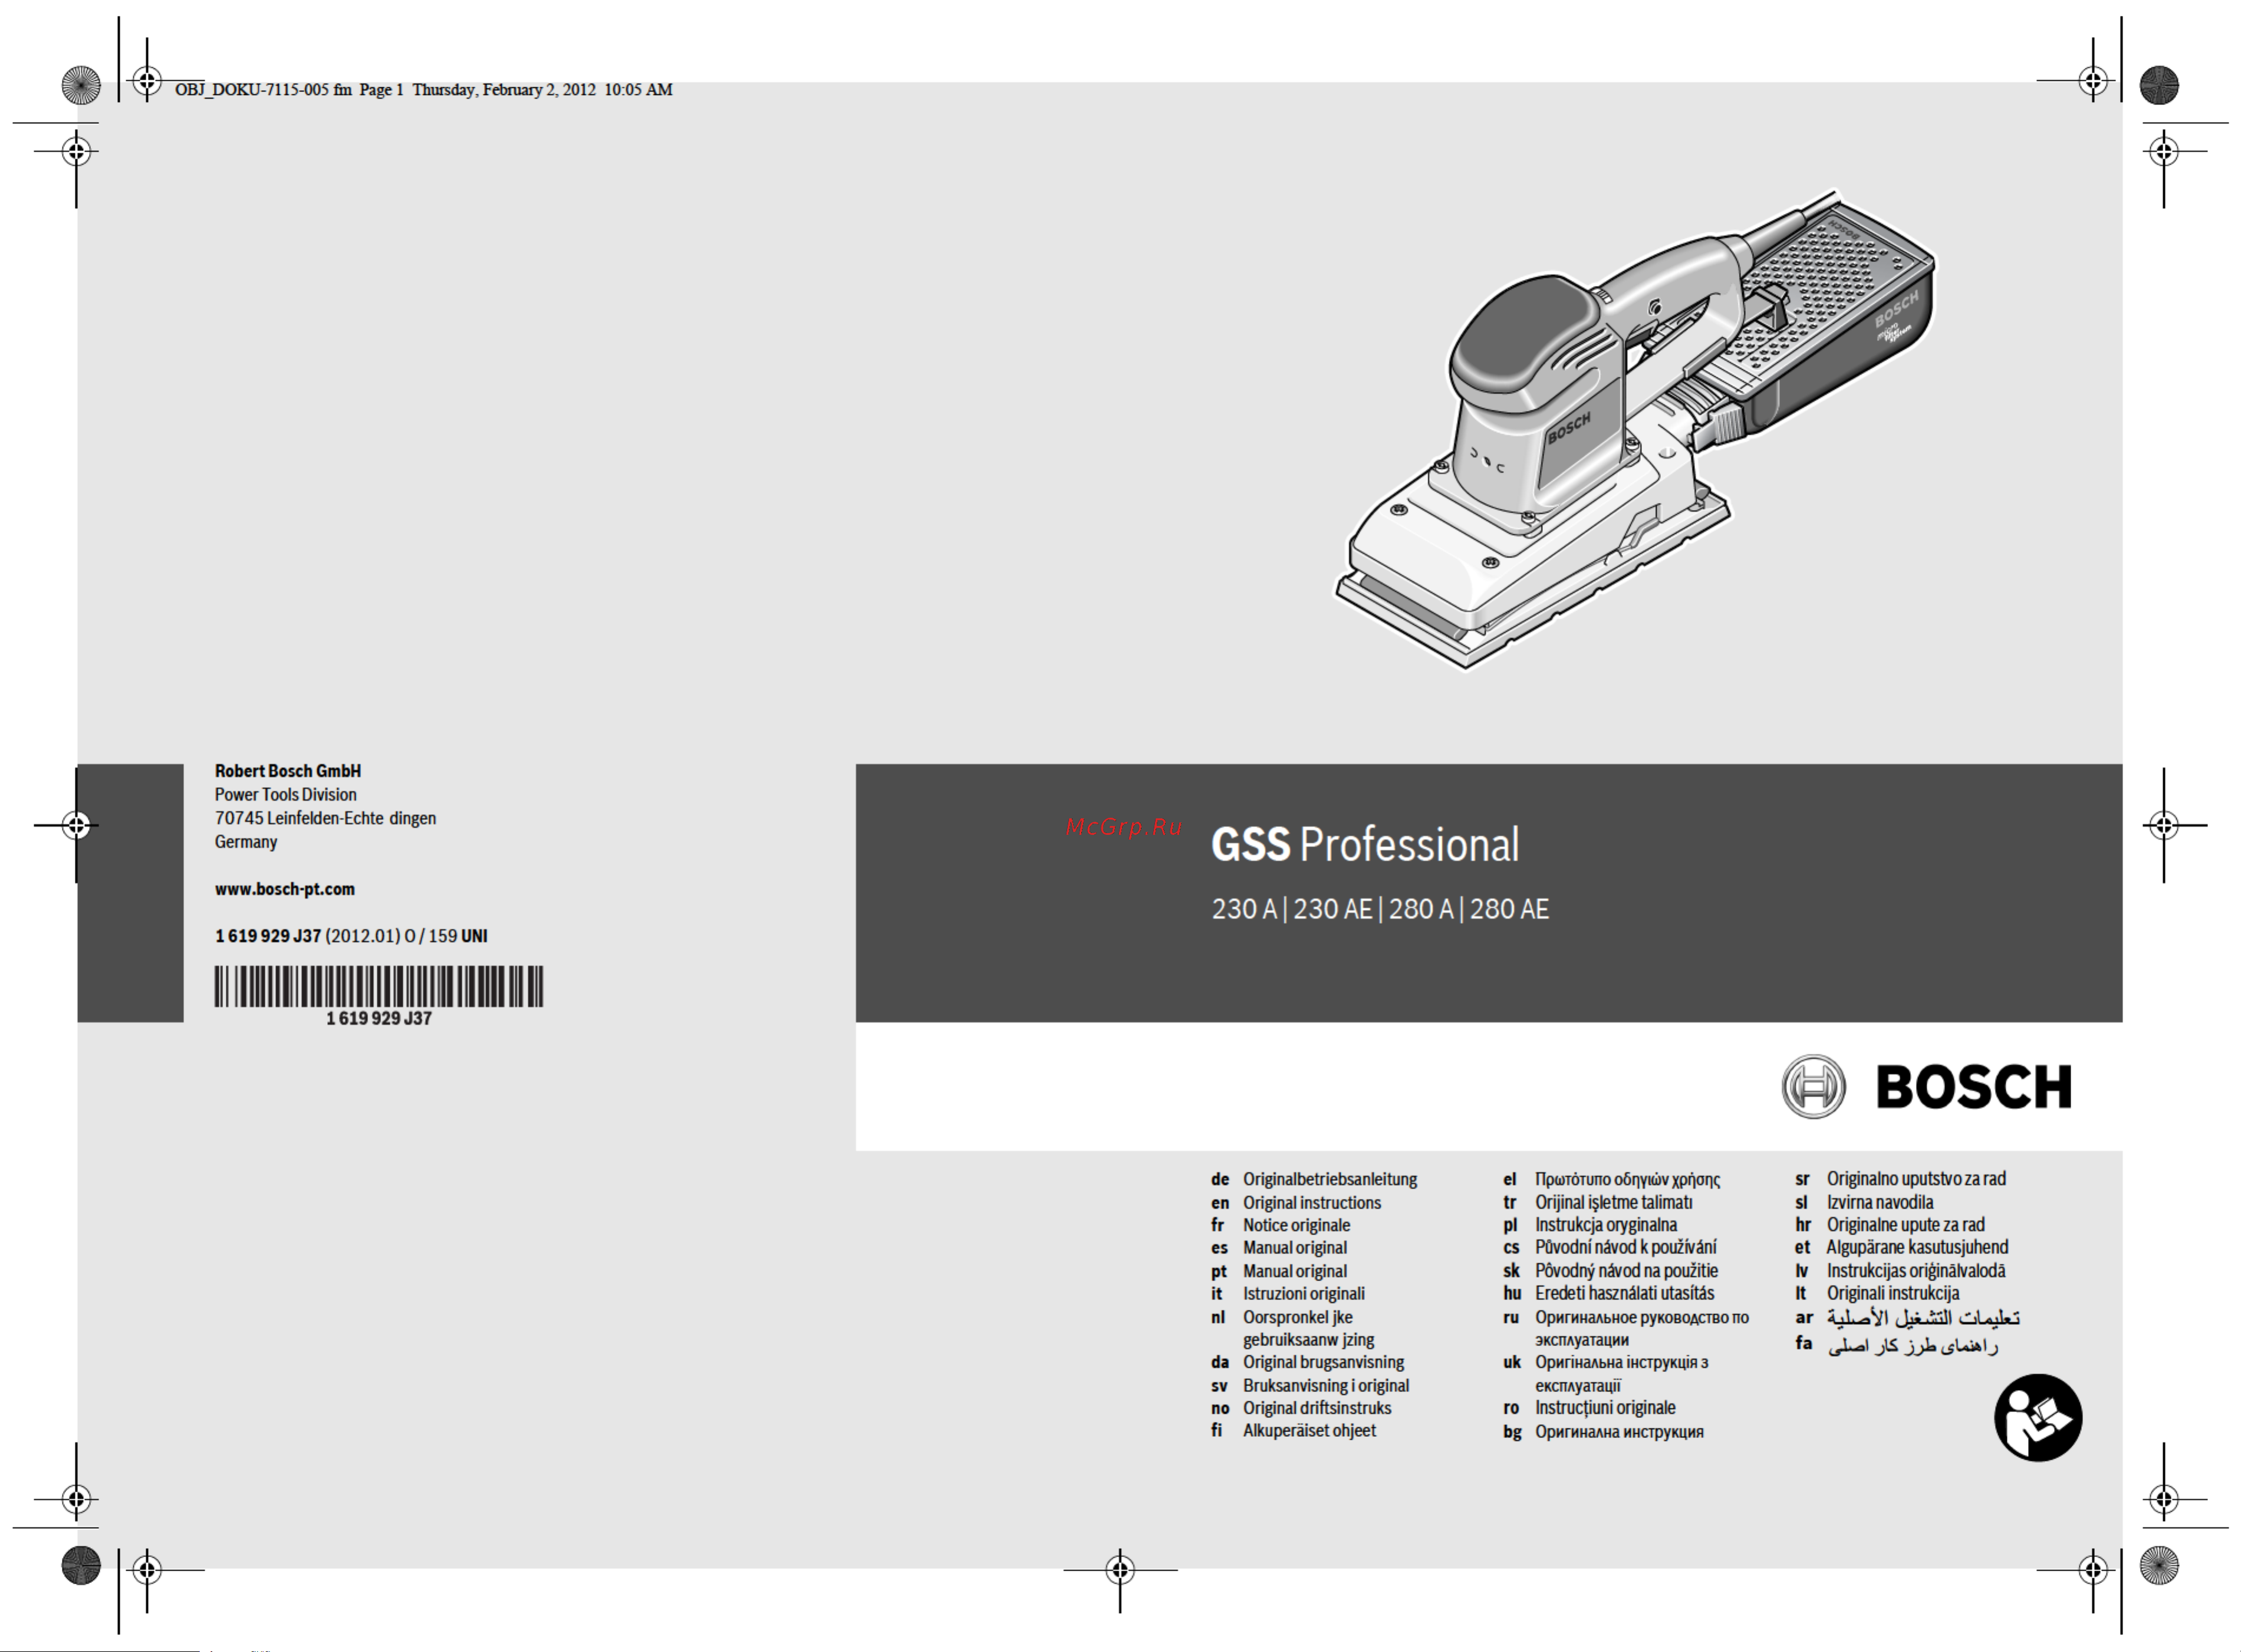Viewport: 2241px width, 1652px height.
Task: Click 'Robert Bosch GmbH' company name
Action: (x=288, y=771)
